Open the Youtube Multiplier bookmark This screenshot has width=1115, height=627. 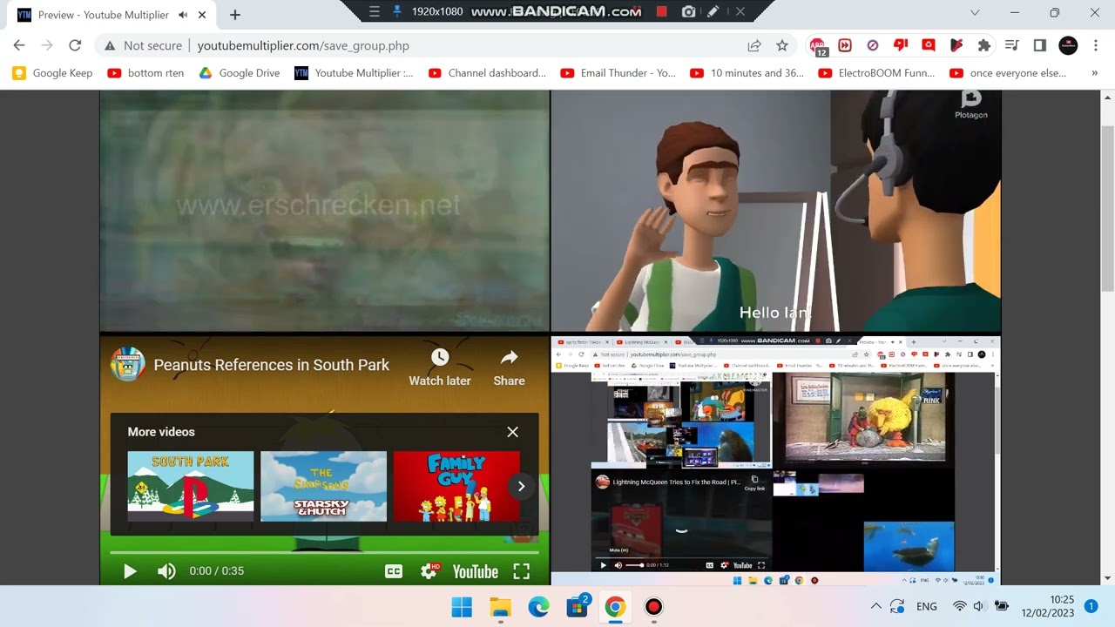[x=355, y=73]
